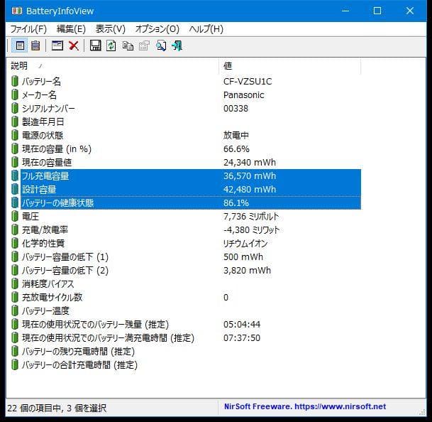Click the 24,340 mWh value cell
Viewport: 432px width, 422px height.
249,162
